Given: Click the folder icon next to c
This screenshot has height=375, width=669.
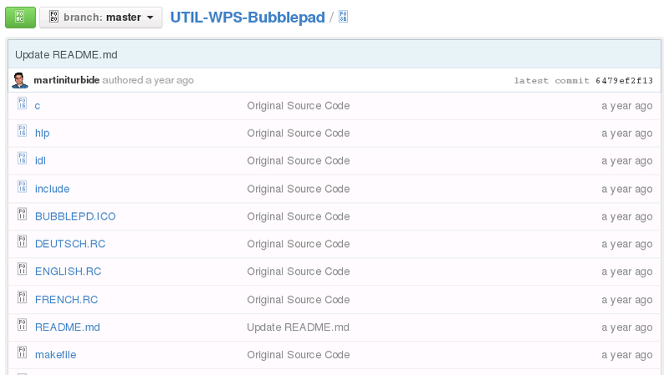Looking at the screenshot, I should pyautogui.click(x=23, y=103).
